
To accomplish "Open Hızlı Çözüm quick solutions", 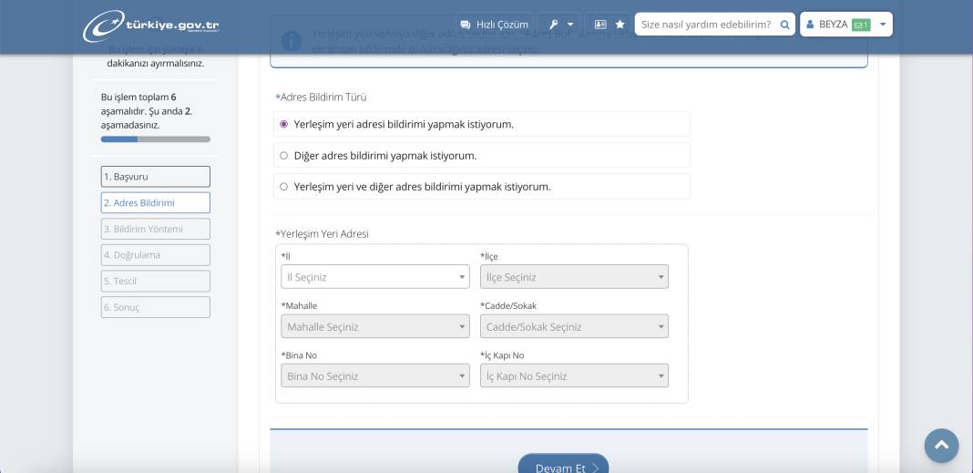I will point(494,25).
